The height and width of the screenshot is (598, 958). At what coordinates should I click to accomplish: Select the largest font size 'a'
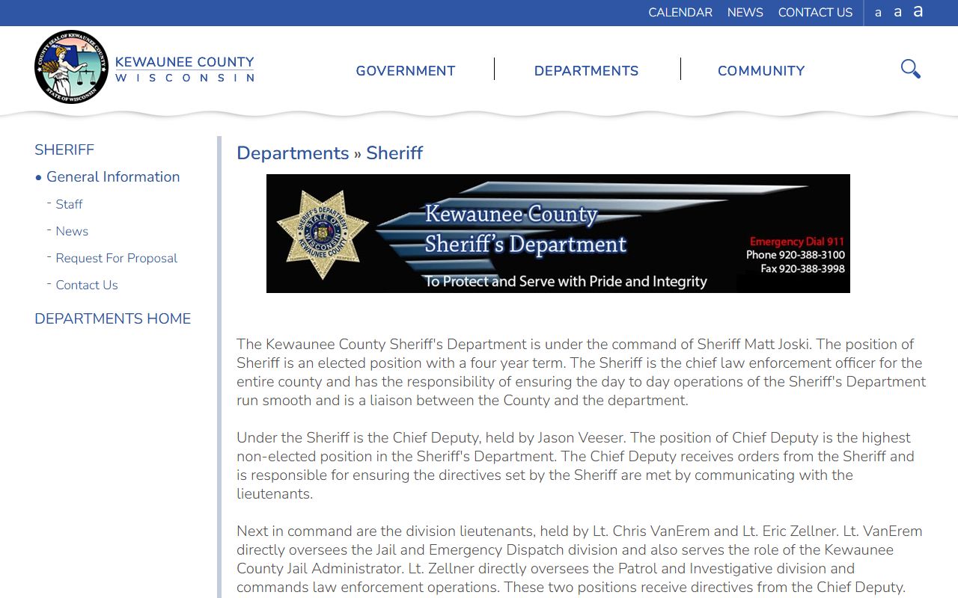(x=918, y=11)
